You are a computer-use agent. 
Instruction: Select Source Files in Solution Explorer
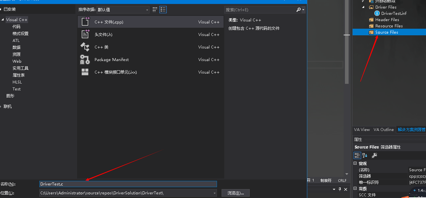387,32
